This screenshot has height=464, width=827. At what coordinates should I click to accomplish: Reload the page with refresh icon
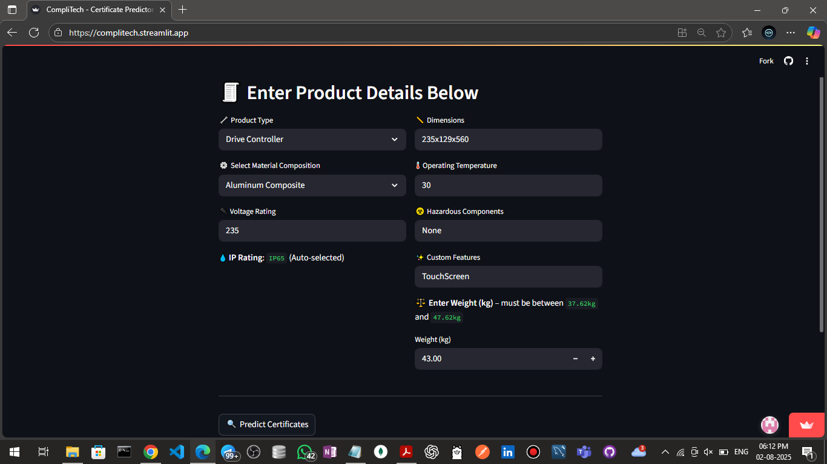click(x=34, y=33)
